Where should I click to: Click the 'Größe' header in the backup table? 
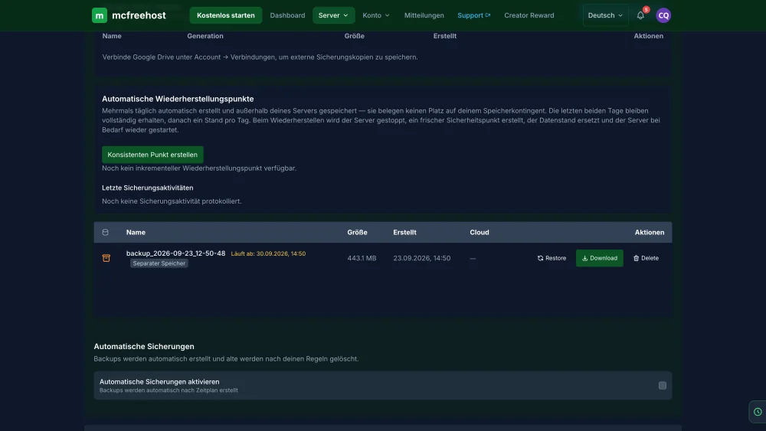pos(357,232)
